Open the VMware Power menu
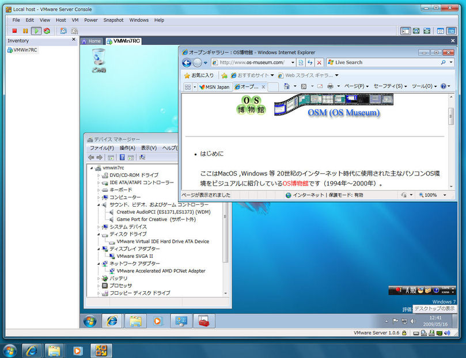 coord(90,20)
